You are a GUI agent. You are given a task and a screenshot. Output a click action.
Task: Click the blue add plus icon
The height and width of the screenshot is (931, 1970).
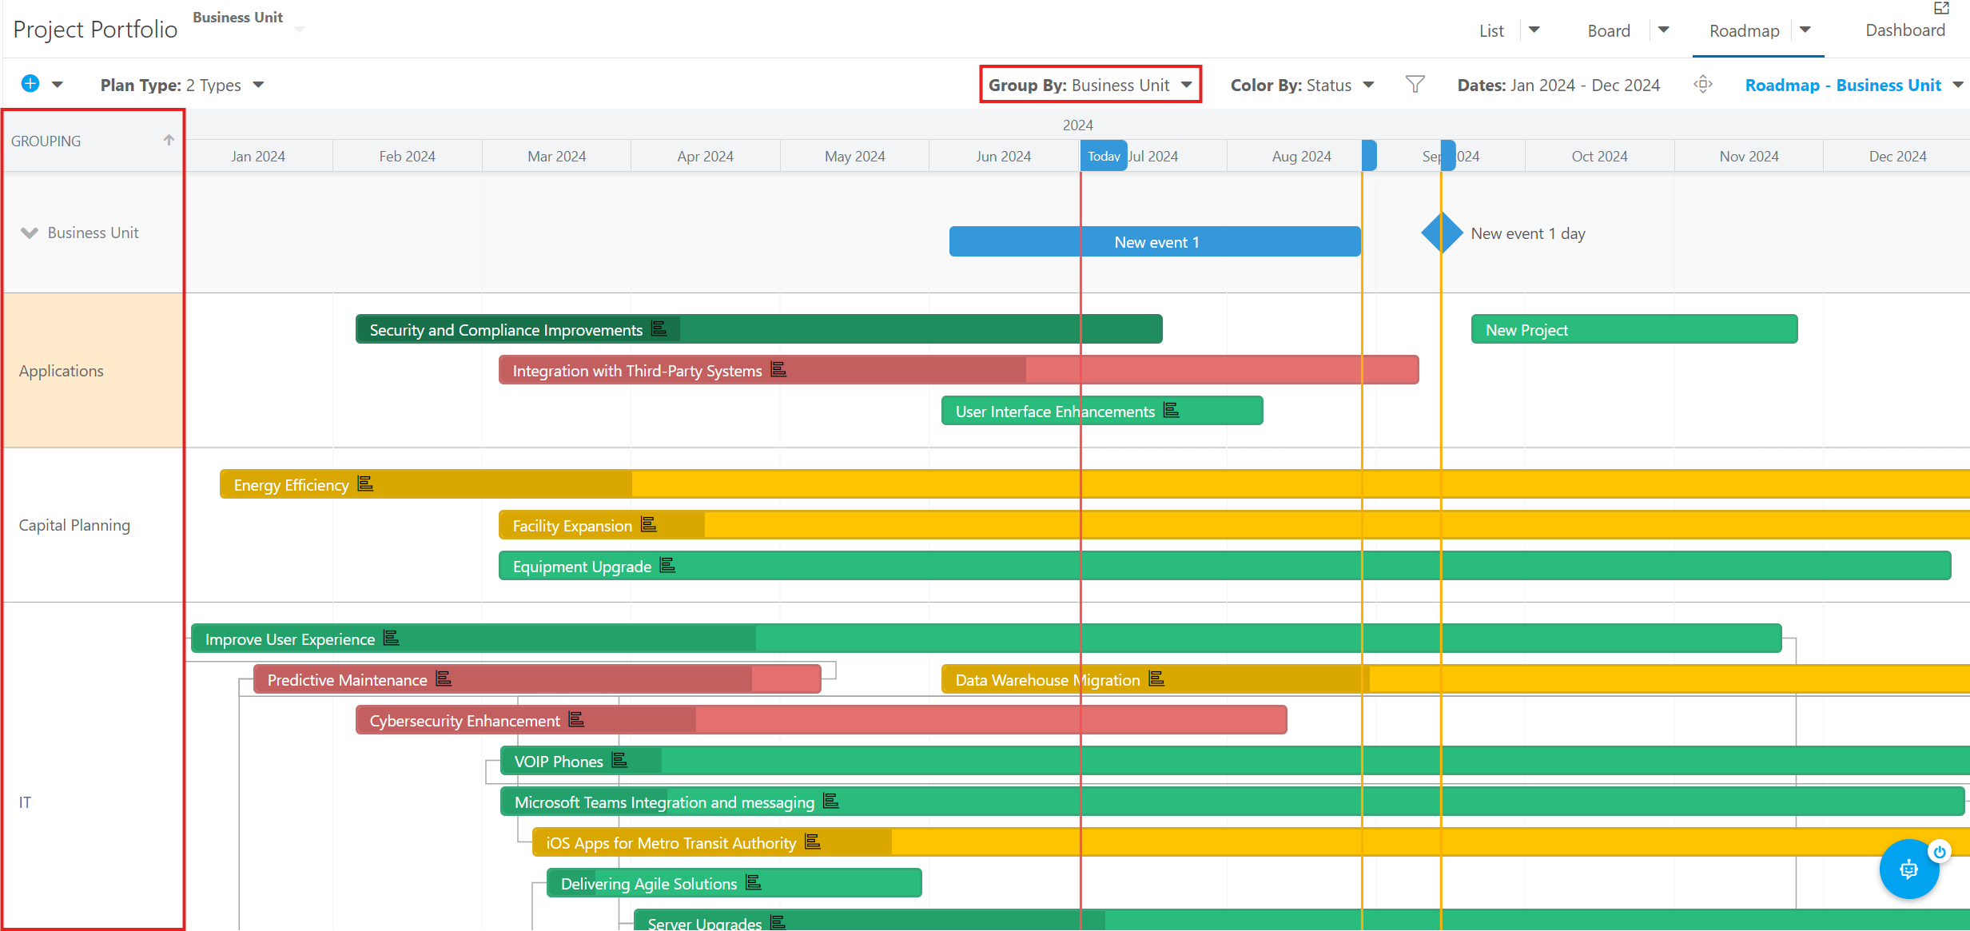pyautogui.click(x=30, y=84)
